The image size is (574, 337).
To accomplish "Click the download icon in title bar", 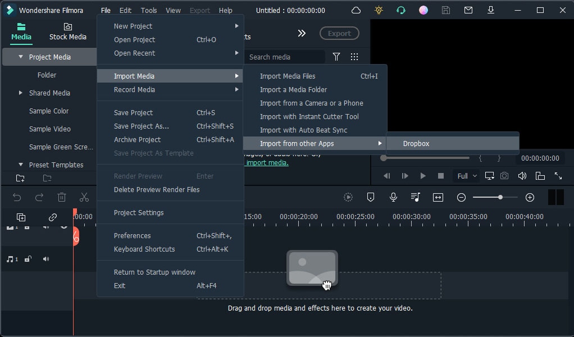I will tap(491, 10).
